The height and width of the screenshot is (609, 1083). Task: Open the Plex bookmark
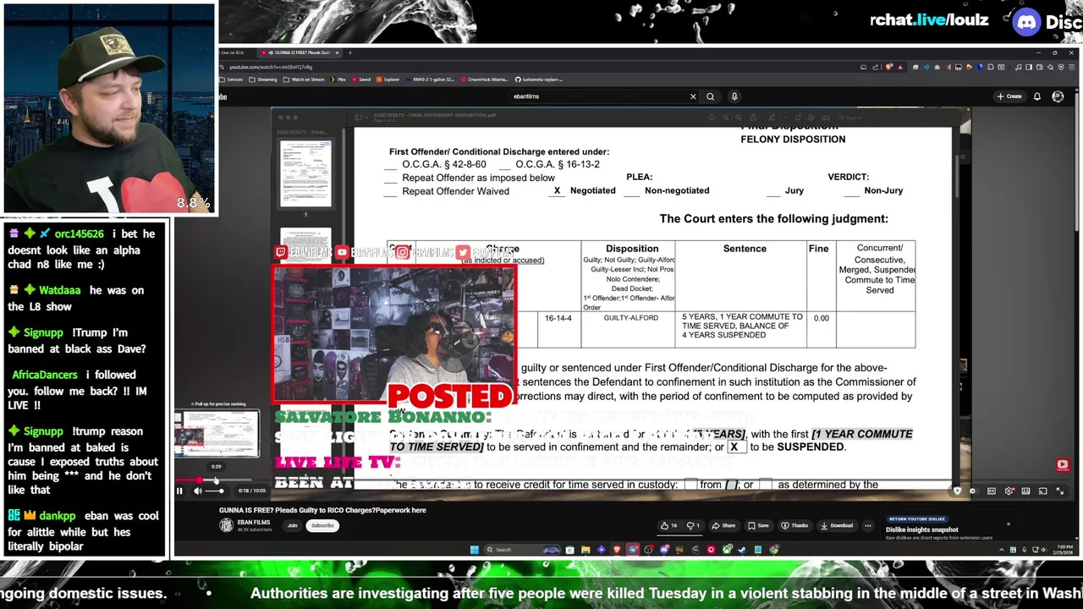(338, 80)
